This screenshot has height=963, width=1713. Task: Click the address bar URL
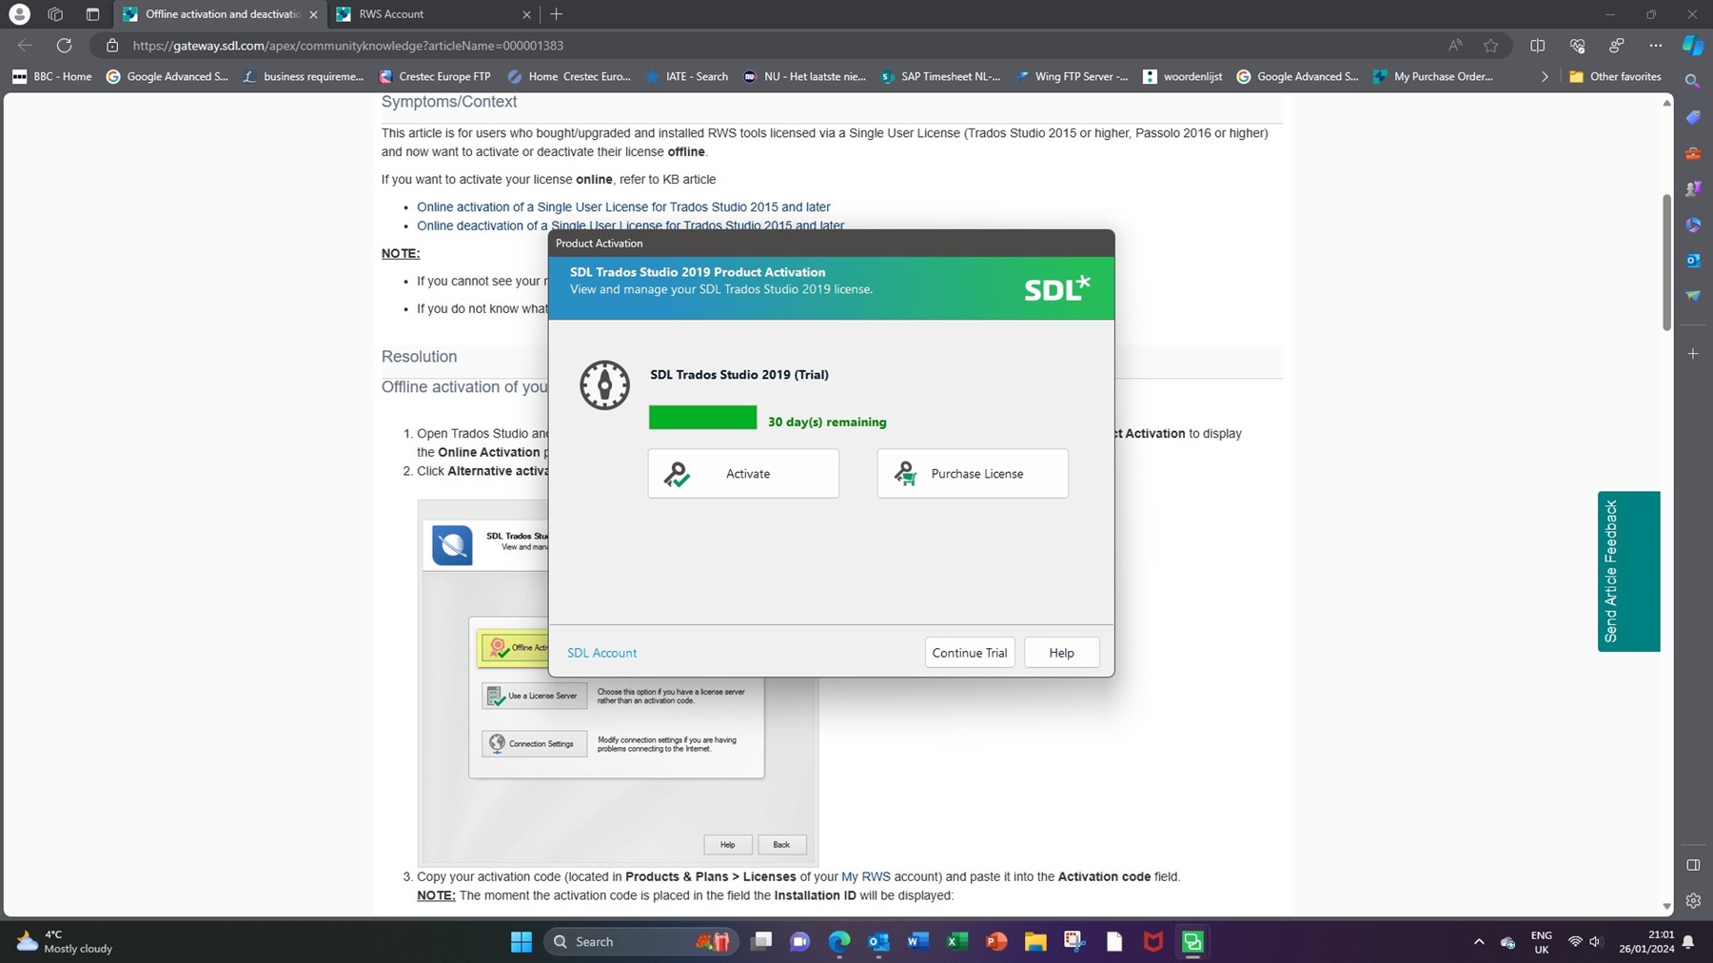click(348, 46)
